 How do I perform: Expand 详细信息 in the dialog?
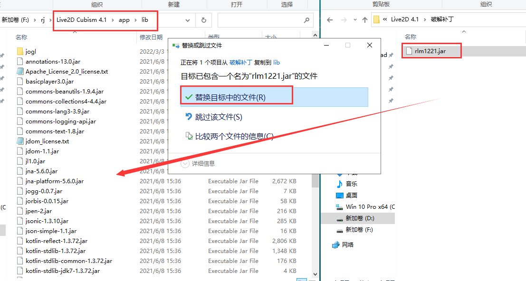[x=198, y=163]
